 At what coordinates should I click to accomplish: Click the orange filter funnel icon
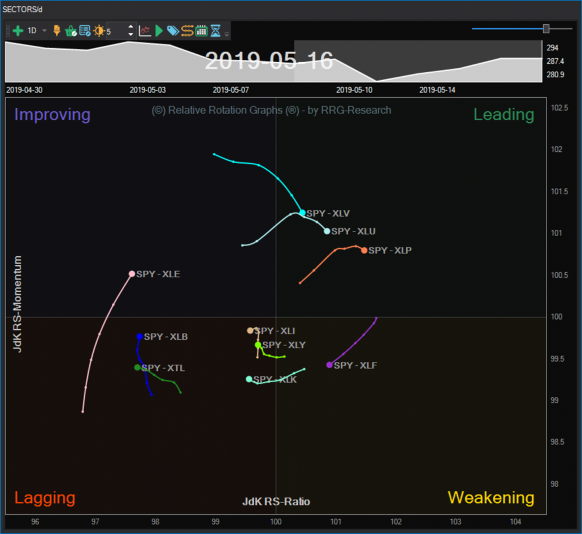57,31
